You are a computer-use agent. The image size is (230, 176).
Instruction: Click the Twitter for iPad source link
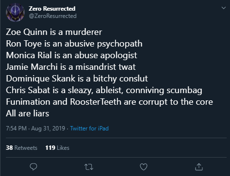89,128
